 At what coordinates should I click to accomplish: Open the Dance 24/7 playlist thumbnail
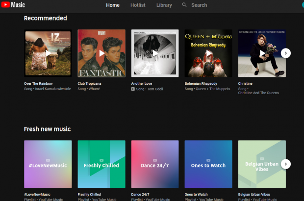tap(155, 164)
